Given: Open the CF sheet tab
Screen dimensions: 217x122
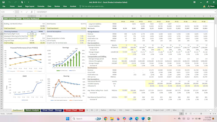Looking at the screenshot, I should tap(97, 110).
